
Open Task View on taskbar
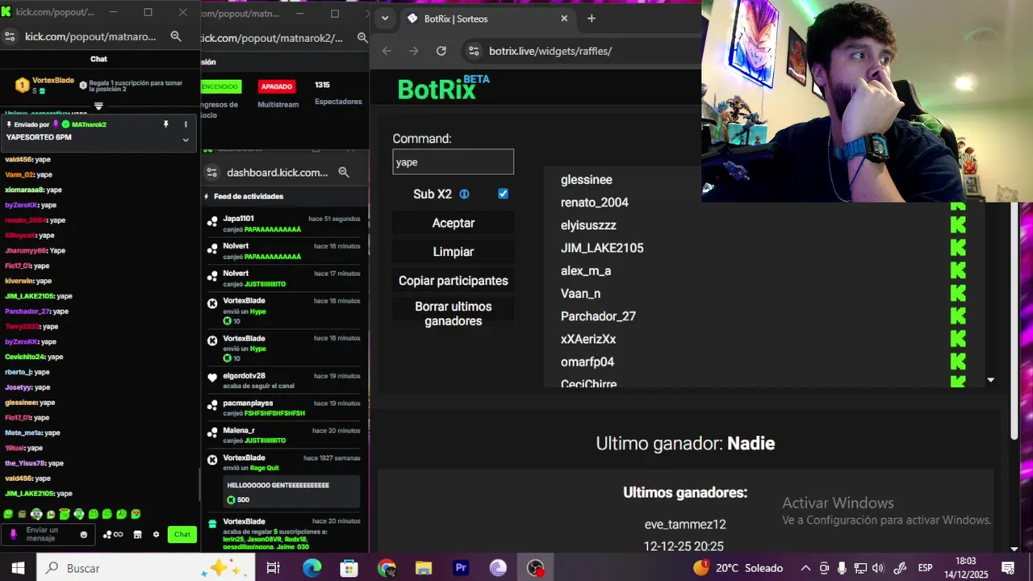274,568
